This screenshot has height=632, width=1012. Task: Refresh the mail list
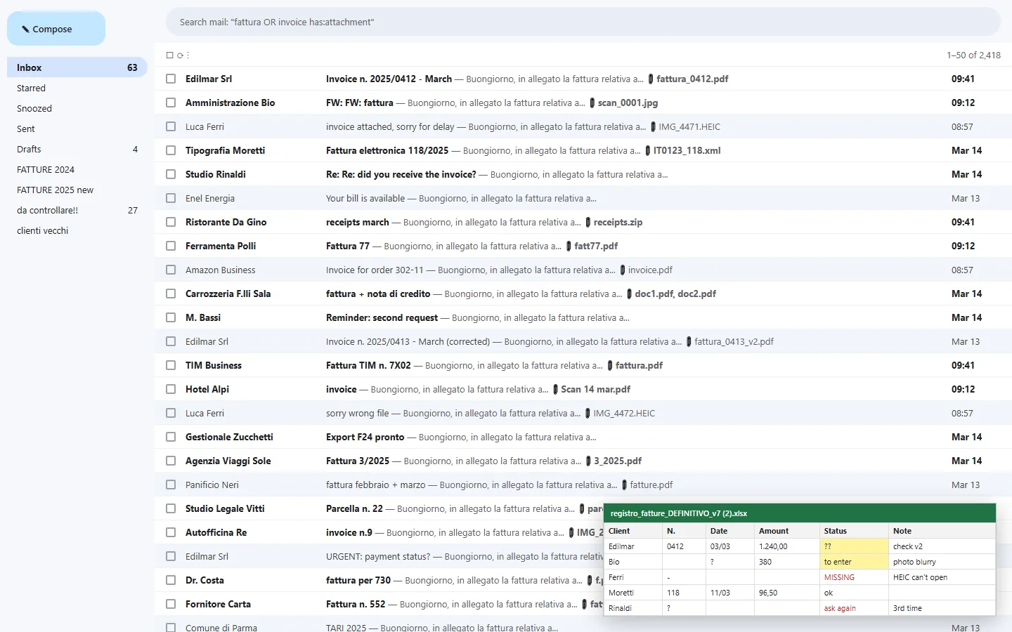[180, 55]
